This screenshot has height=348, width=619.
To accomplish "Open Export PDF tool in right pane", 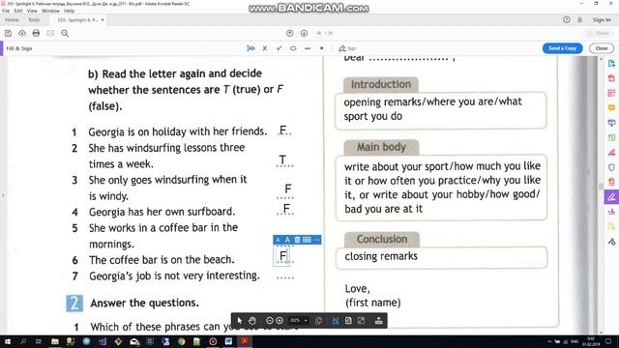I will [x=611, y=63].
